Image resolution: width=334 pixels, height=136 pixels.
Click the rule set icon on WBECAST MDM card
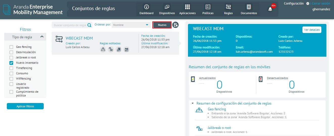[59, 39]
